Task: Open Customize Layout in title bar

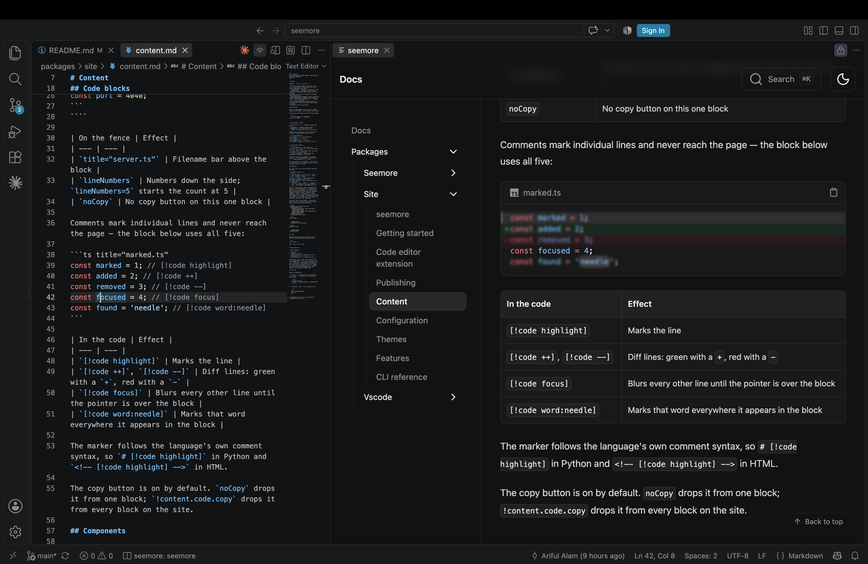Action: 808,30
